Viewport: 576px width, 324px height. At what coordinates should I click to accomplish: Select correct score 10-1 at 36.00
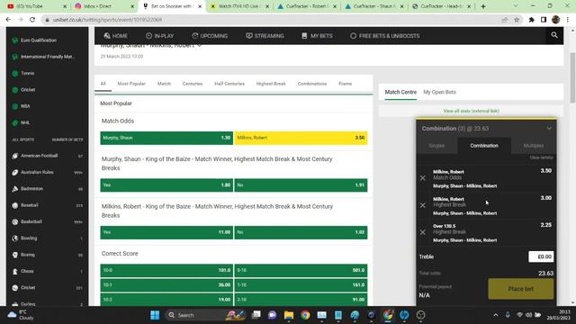166,285
